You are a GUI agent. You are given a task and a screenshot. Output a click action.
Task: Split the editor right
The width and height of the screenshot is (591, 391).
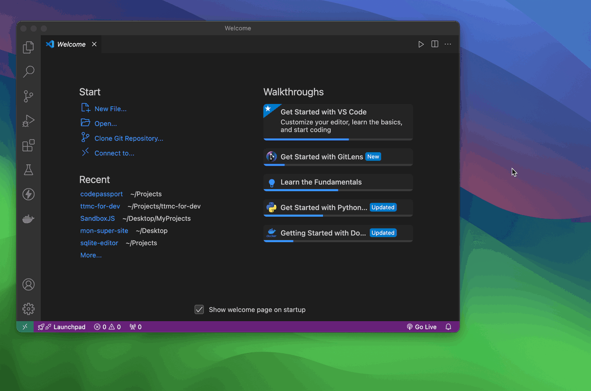pos(435,44)
